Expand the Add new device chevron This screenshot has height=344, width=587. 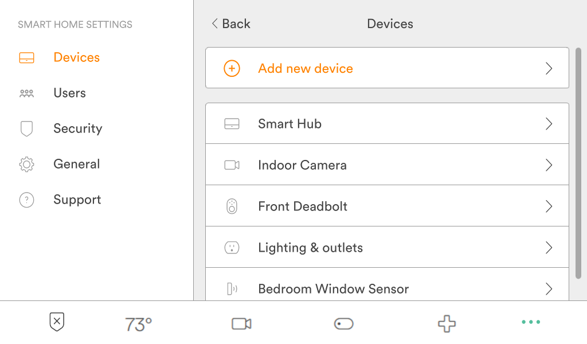[549, 68]
